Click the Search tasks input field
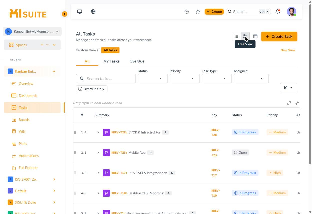This screenshot has height=214, width=312. (x=106, y=79)
